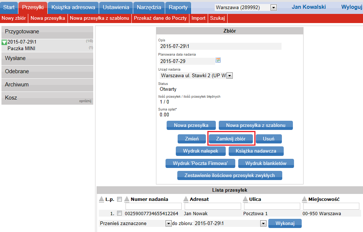Open Książka nadawcza button
Screen dimensions: 363x232
pyautogui.click(x=256, y=151)
